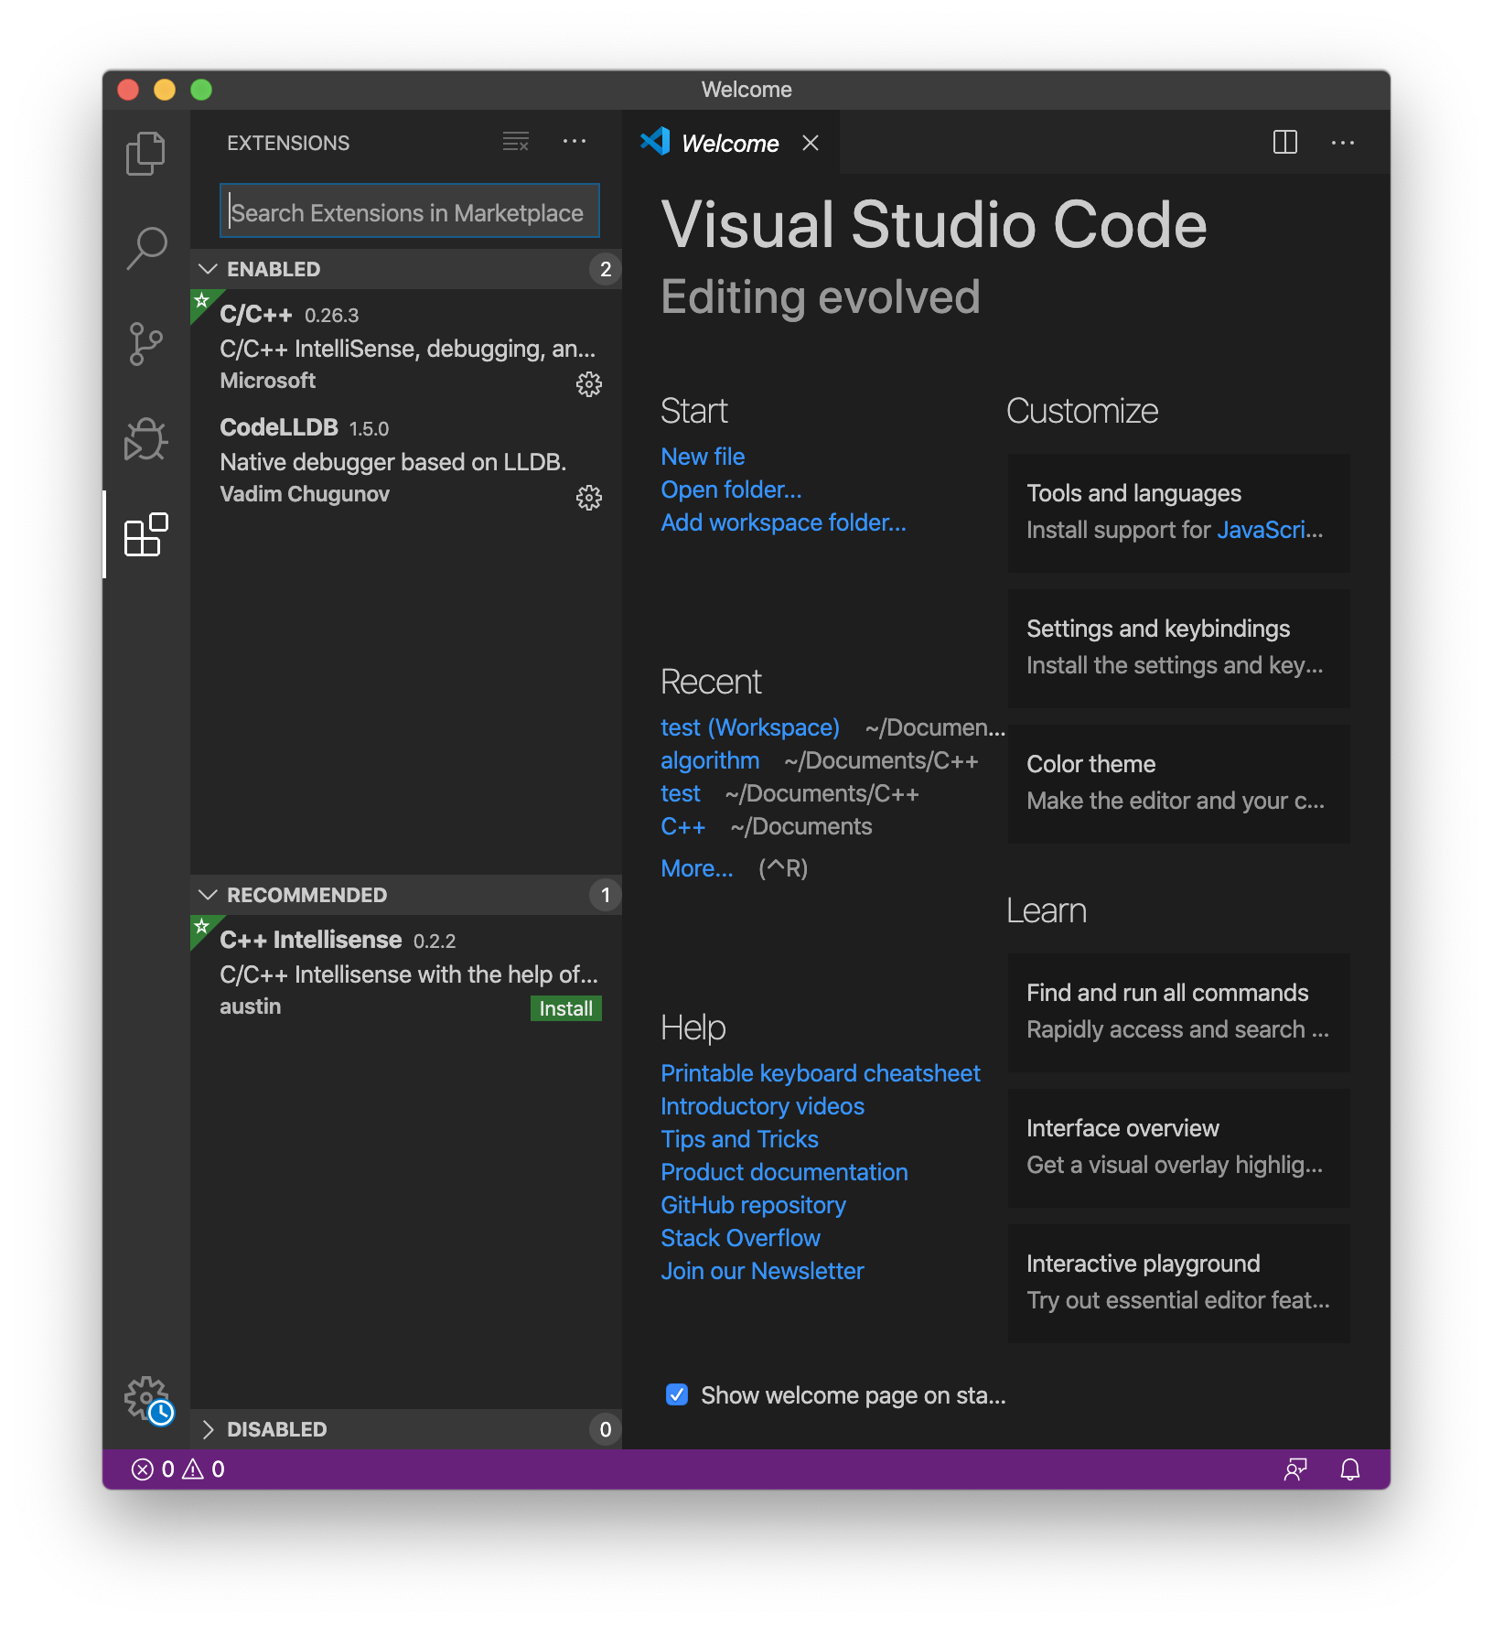Close the Welcome tab
This screenshot has height=1625, width=1493.
tap(811, 143)
